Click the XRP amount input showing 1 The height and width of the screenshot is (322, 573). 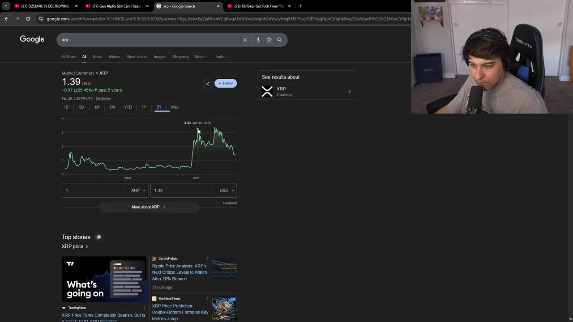click(x=93, y=191)
